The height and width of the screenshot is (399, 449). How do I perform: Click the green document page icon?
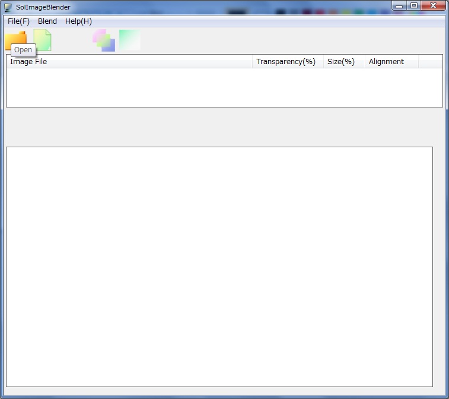42,40
